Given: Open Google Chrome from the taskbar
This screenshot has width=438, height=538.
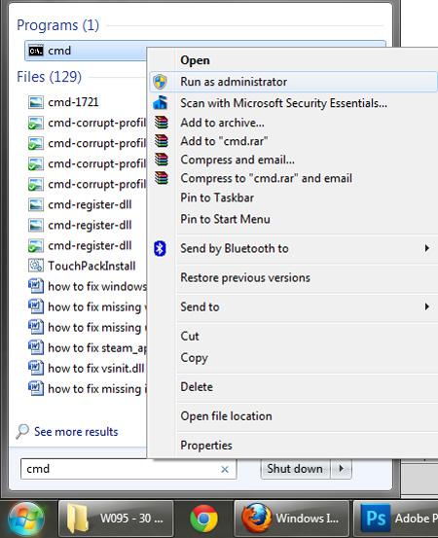Looking at the screenshot, I should pos(203,519).
